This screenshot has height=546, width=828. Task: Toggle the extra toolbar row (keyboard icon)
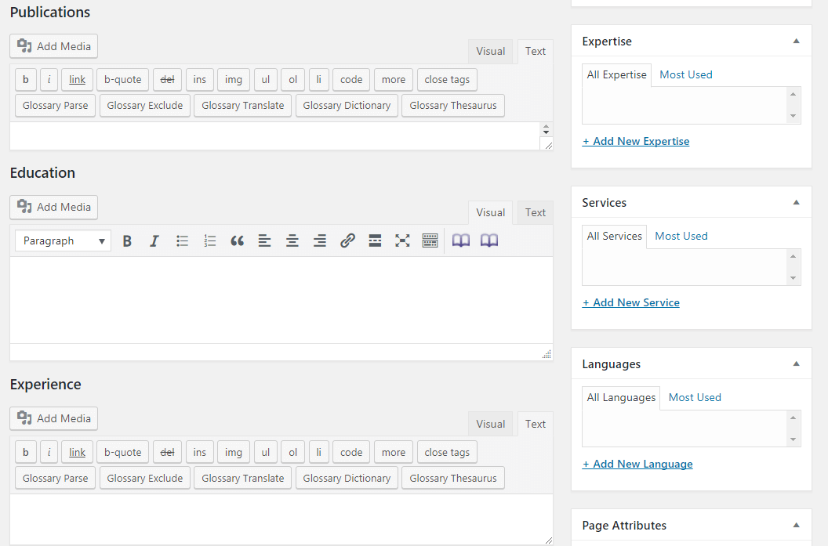(430, 241)
